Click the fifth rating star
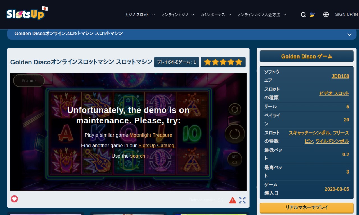This screenshot has width=359, height=215. coord(239,62)
